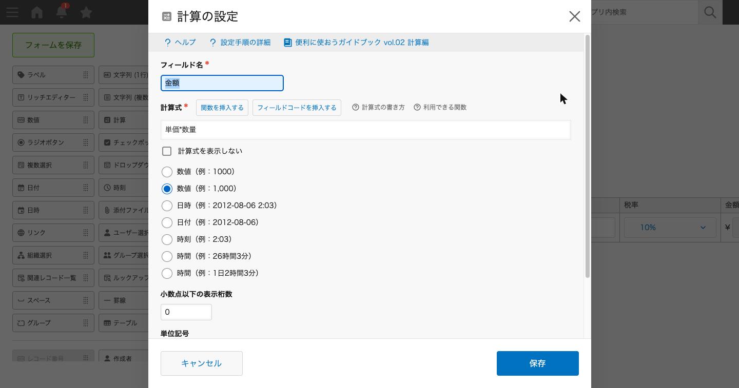
Task: Click 関数を挿入する button
Action: click(222, 108)
